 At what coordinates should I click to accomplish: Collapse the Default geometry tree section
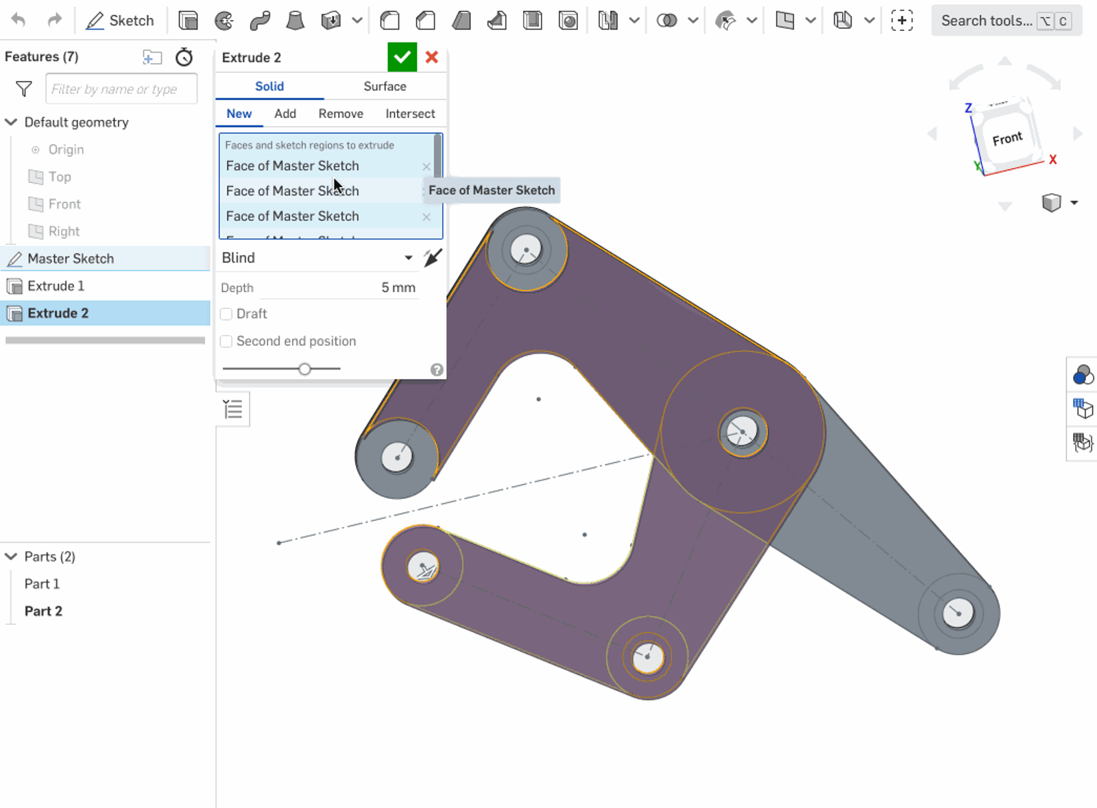(12, 122)
